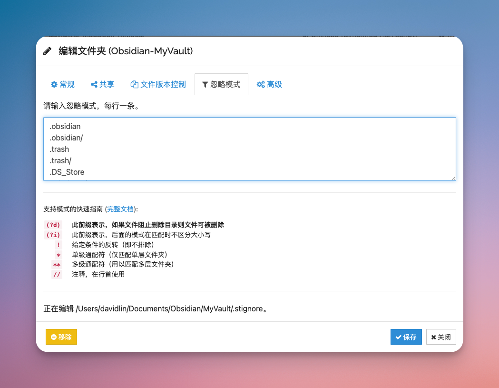Select the 忽略模式 tab
This screenshot has height=388, width=499.
(x=221, y=84)
